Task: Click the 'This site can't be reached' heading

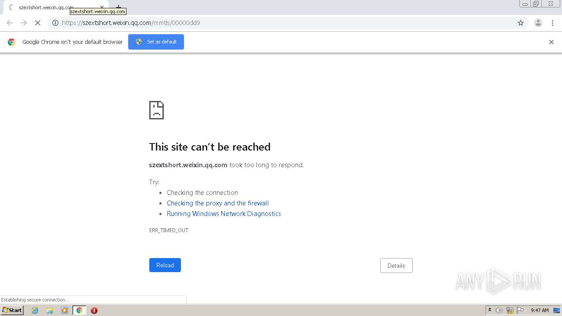Action: coord(210,147)
